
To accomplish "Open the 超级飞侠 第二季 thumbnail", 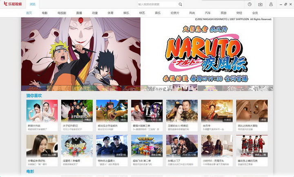I will 147,146.
